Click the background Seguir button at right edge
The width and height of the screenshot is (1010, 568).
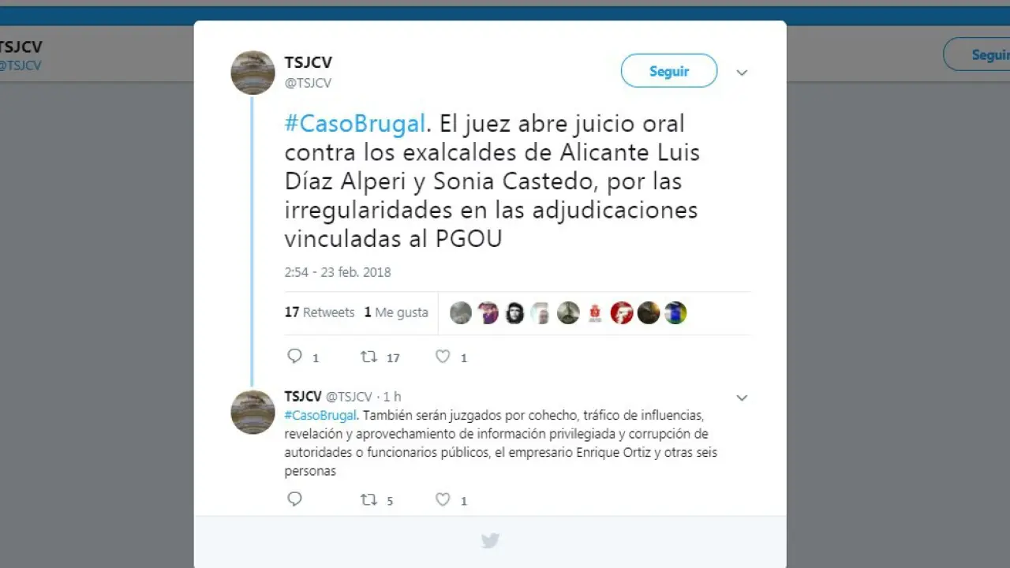tap(978, 54)
